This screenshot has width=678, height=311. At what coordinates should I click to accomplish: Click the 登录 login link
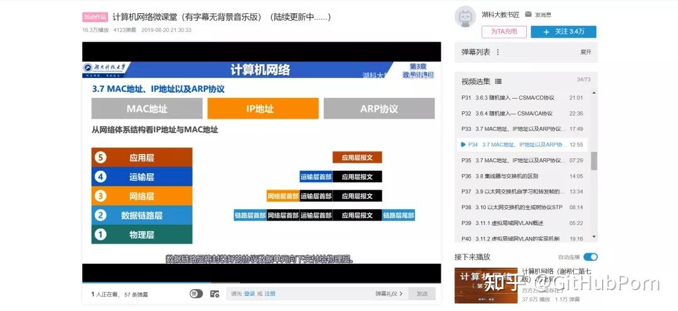pyautogui.click(x=249, y=293)
